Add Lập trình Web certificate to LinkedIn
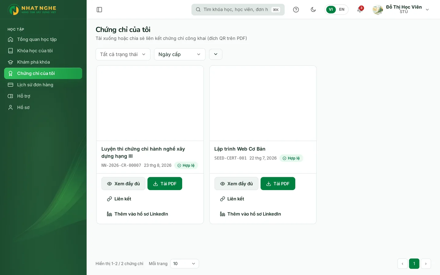Viewport: 440px width, 275px height. coord(251,214)
